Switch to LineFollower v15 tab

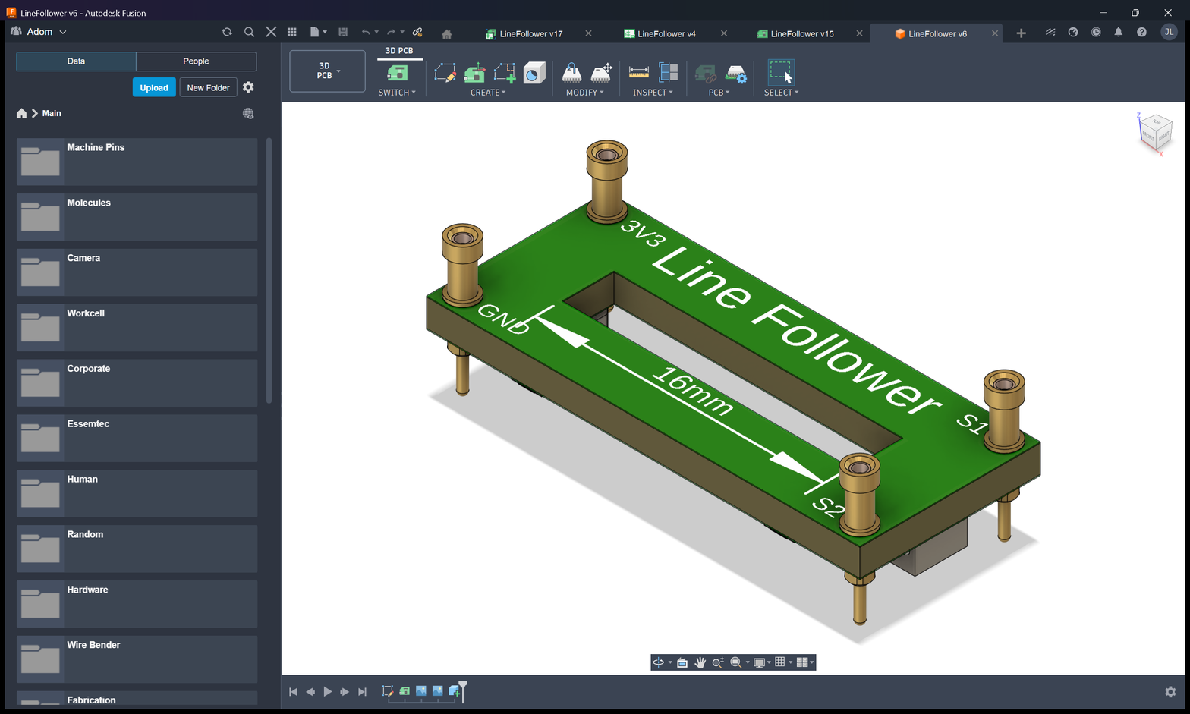click(801, 34)
